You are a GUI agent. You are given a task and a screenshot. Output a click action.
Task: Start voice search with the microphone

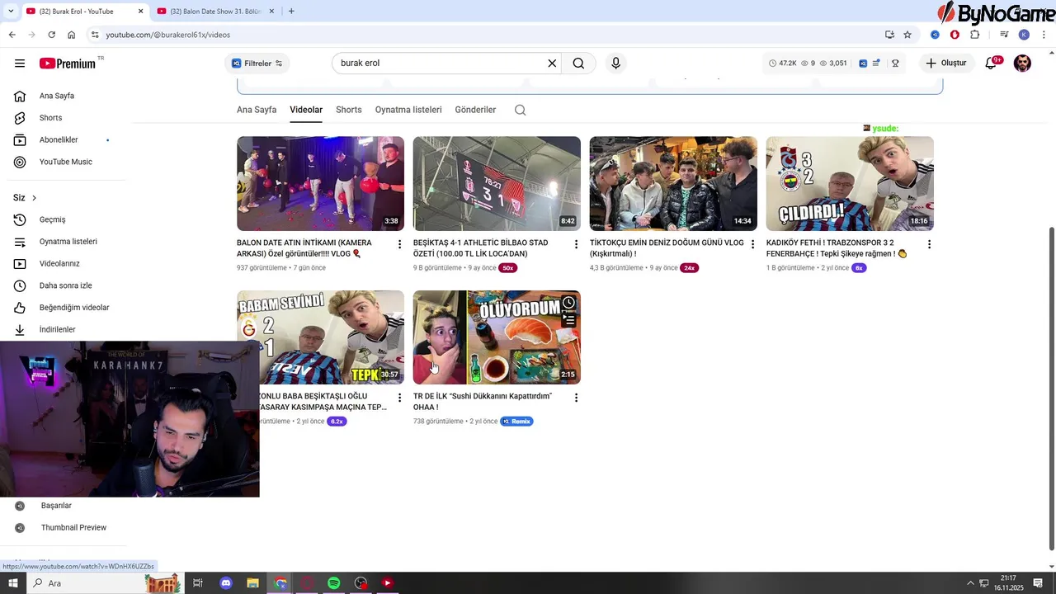[615, 64]
